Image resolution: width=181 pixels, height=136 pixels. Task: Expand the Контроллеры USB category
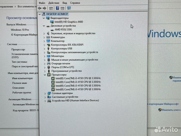tap(44, 49)
